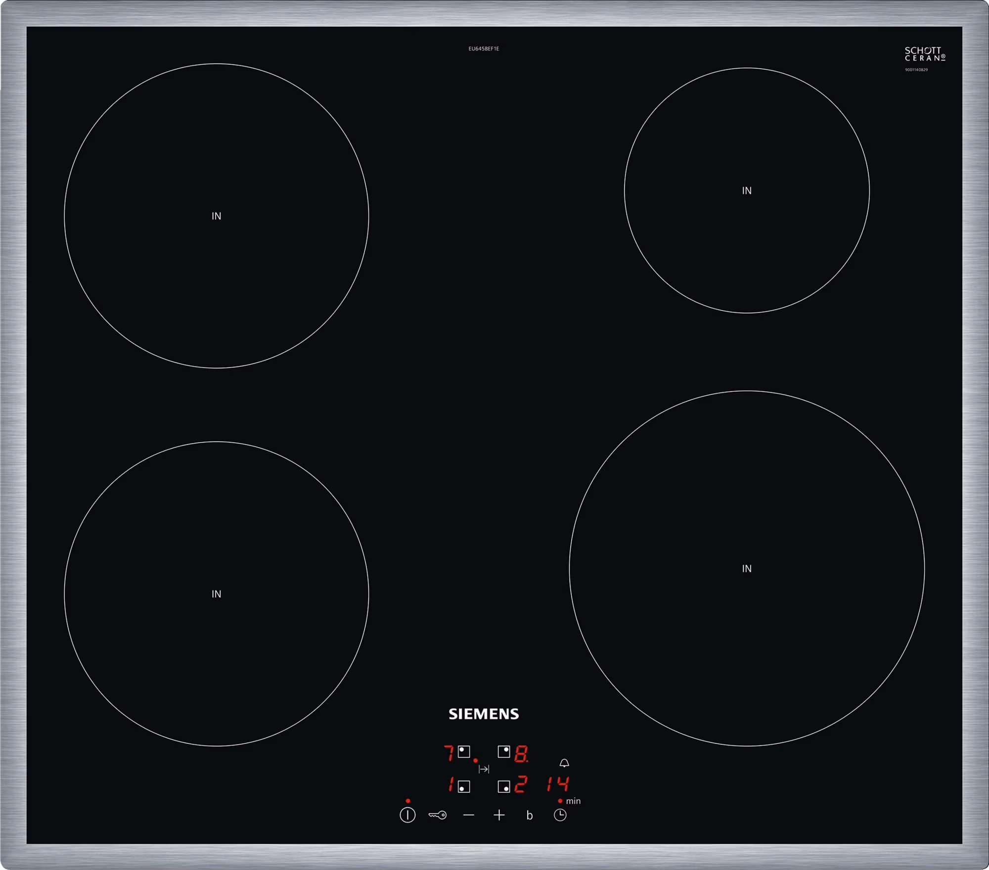Activate the 'b' powerboost function
The width and height of the screenshot is (989, 870).
[x=530, y=815]
